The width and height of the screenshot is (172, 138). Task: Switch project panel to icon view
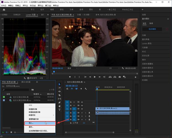coord(11,132)
